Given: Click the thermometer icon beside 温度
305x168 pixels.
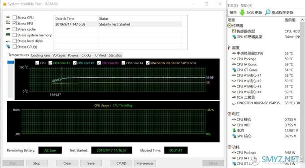Looking at the screenshot, I should [229, 48].
